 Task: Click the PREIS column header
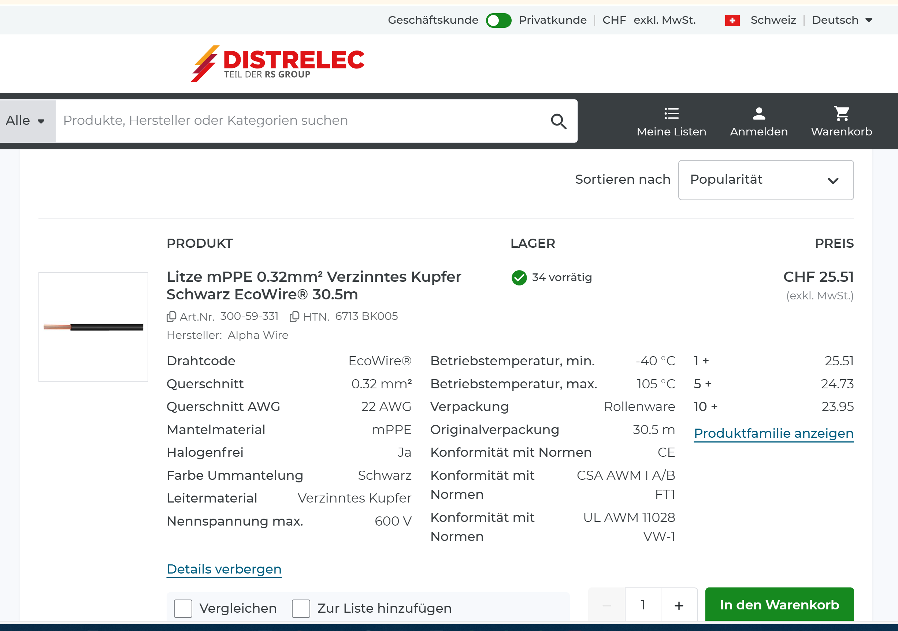834,243
